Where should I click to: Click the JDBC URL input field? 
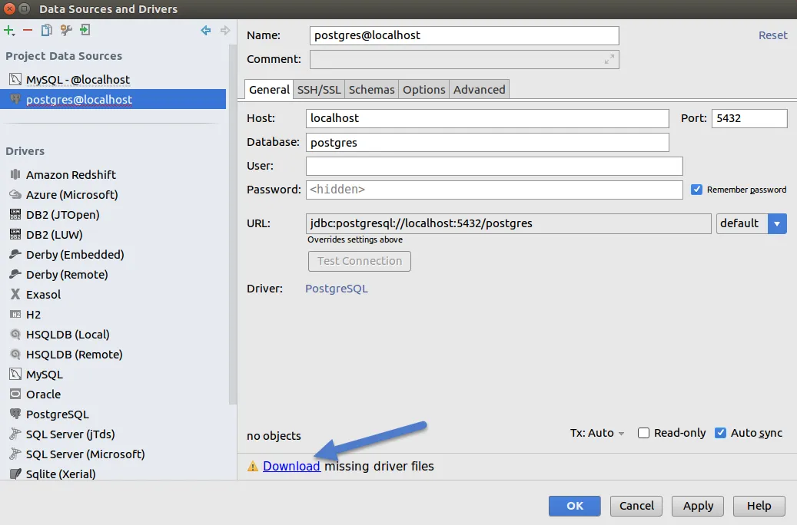point(508,223)
